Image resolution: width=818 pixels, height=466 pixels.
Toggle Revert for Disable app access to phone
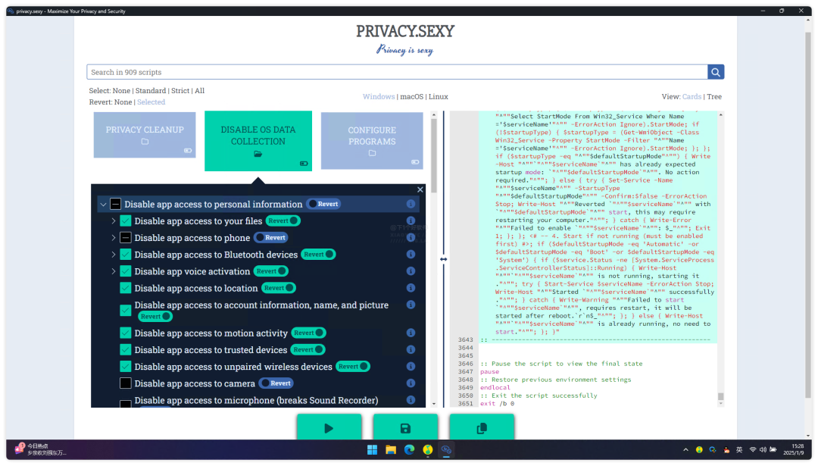(x=270, y=237)
